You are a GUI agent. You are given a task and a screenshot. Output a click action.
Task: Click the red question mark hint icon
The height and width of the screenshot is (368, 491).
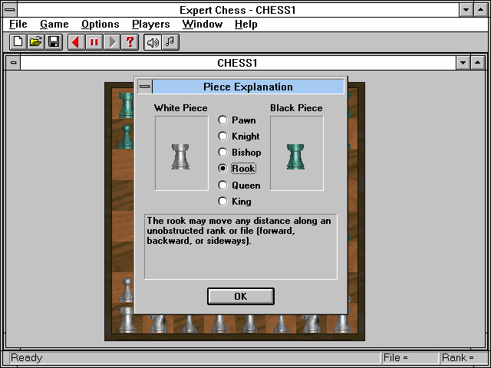131,42
